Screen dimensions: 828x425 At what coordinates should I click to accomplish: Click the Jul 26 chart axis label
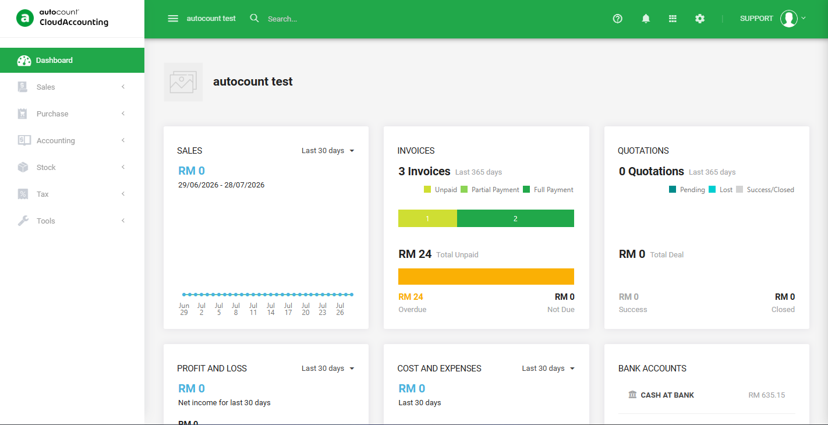(x=340, y=309)
